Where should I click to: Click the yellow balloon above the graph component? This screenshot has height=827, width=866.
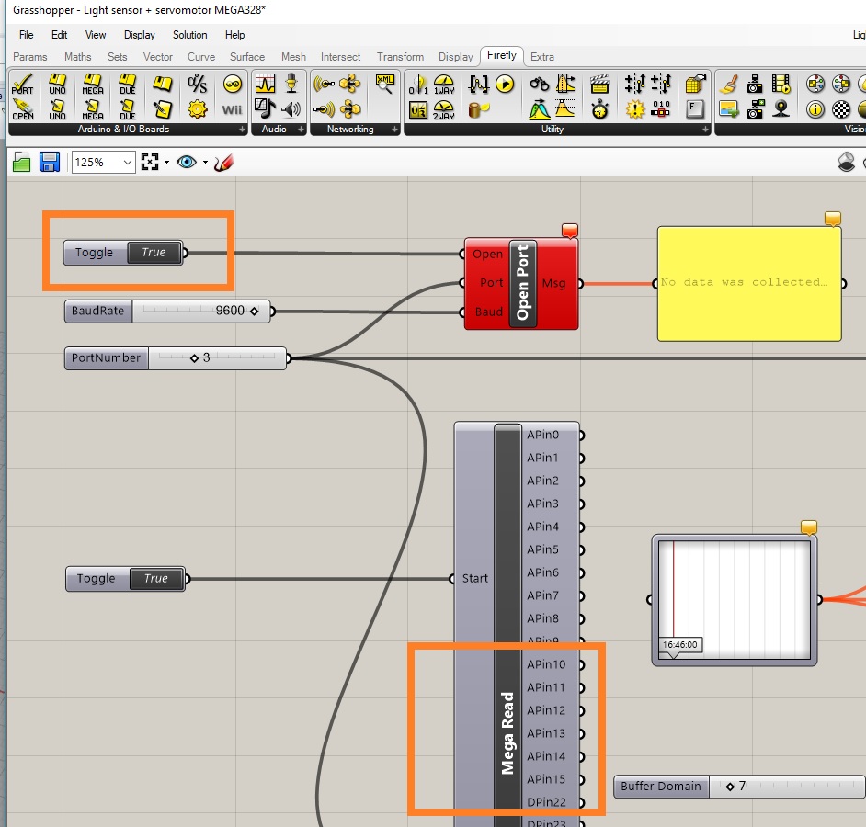point(809,527)
